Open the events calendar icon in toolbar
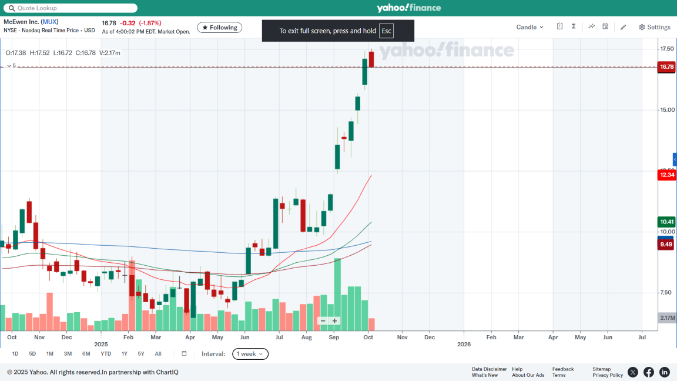The image size is (677, 381). pos(605,26)
